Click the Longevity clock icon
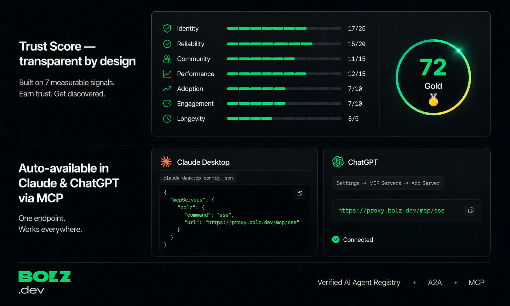 pyautogui.click(x=167, y=119)
